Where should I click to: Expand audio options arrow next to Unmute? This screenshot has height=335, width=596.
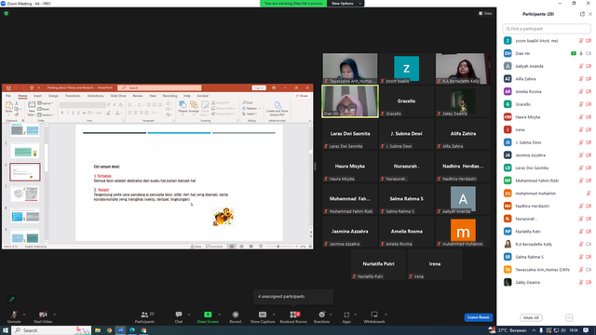tap(24, 315)
